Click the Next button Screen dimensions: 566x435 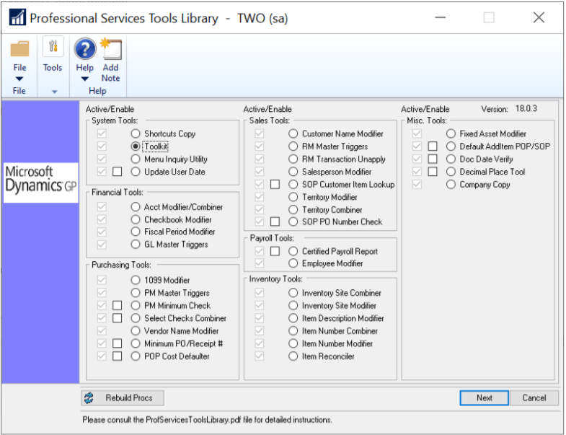click(485, 397)
